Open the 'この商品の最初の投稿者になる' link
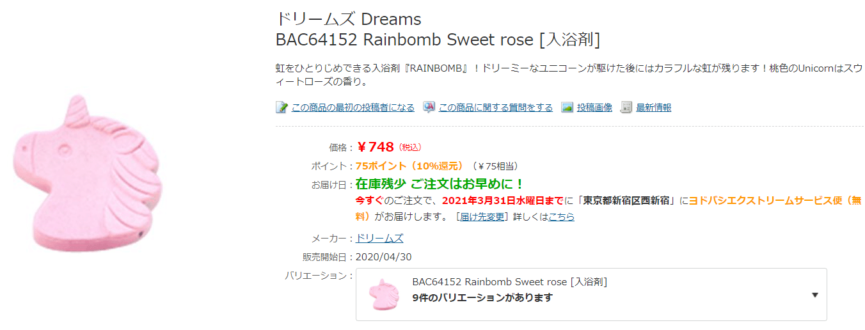865x330 pixels. pyautogui.click(x=353, y=107)
